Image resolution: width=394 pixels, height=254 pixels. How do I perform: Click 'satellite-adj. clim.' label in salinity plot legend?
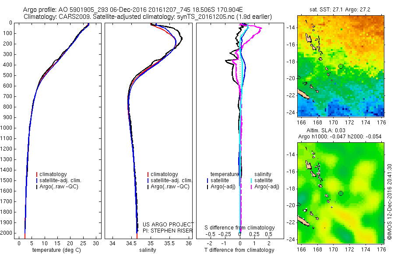pos(171,180)
